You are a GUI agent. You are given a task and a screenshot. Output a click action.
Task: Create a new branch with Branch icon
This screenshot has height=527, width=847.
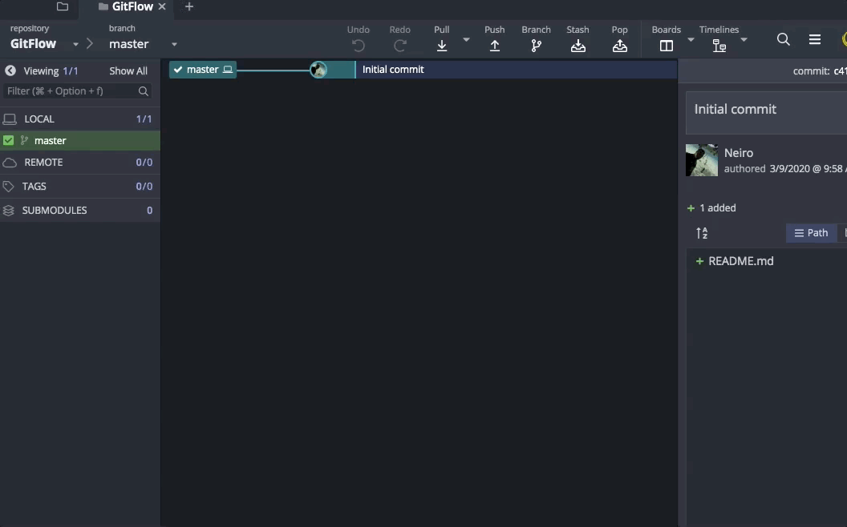(536, 46)
